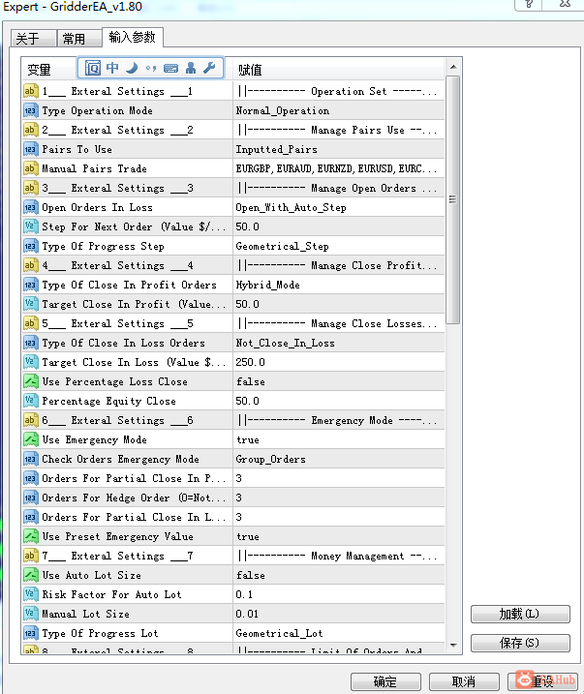Switch to the 关于 tab
584x694 pixels.
click(33, 39)
